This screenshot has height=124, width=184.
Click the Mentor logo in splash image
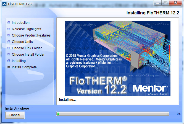[x=151, y=90]
